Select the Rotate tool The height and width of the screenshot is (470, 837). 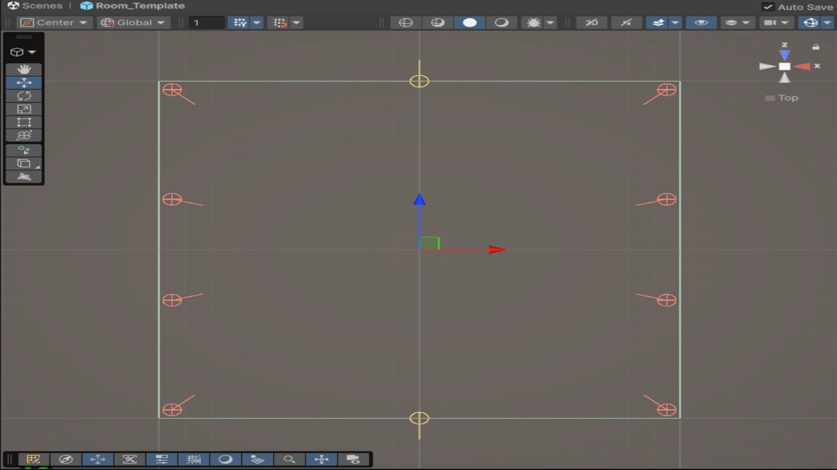click(24, 96)
